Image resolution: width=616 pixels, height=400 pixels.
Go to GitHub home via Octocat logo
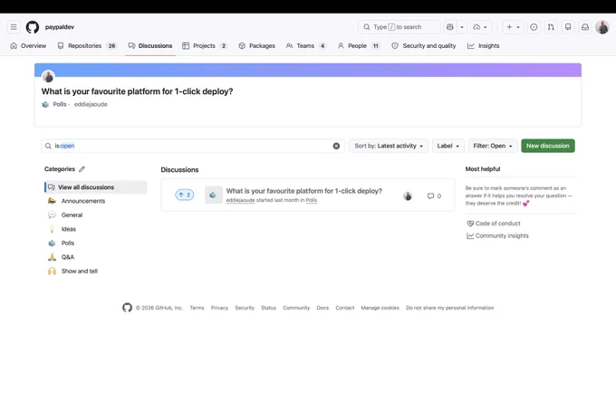pos(33,27)
